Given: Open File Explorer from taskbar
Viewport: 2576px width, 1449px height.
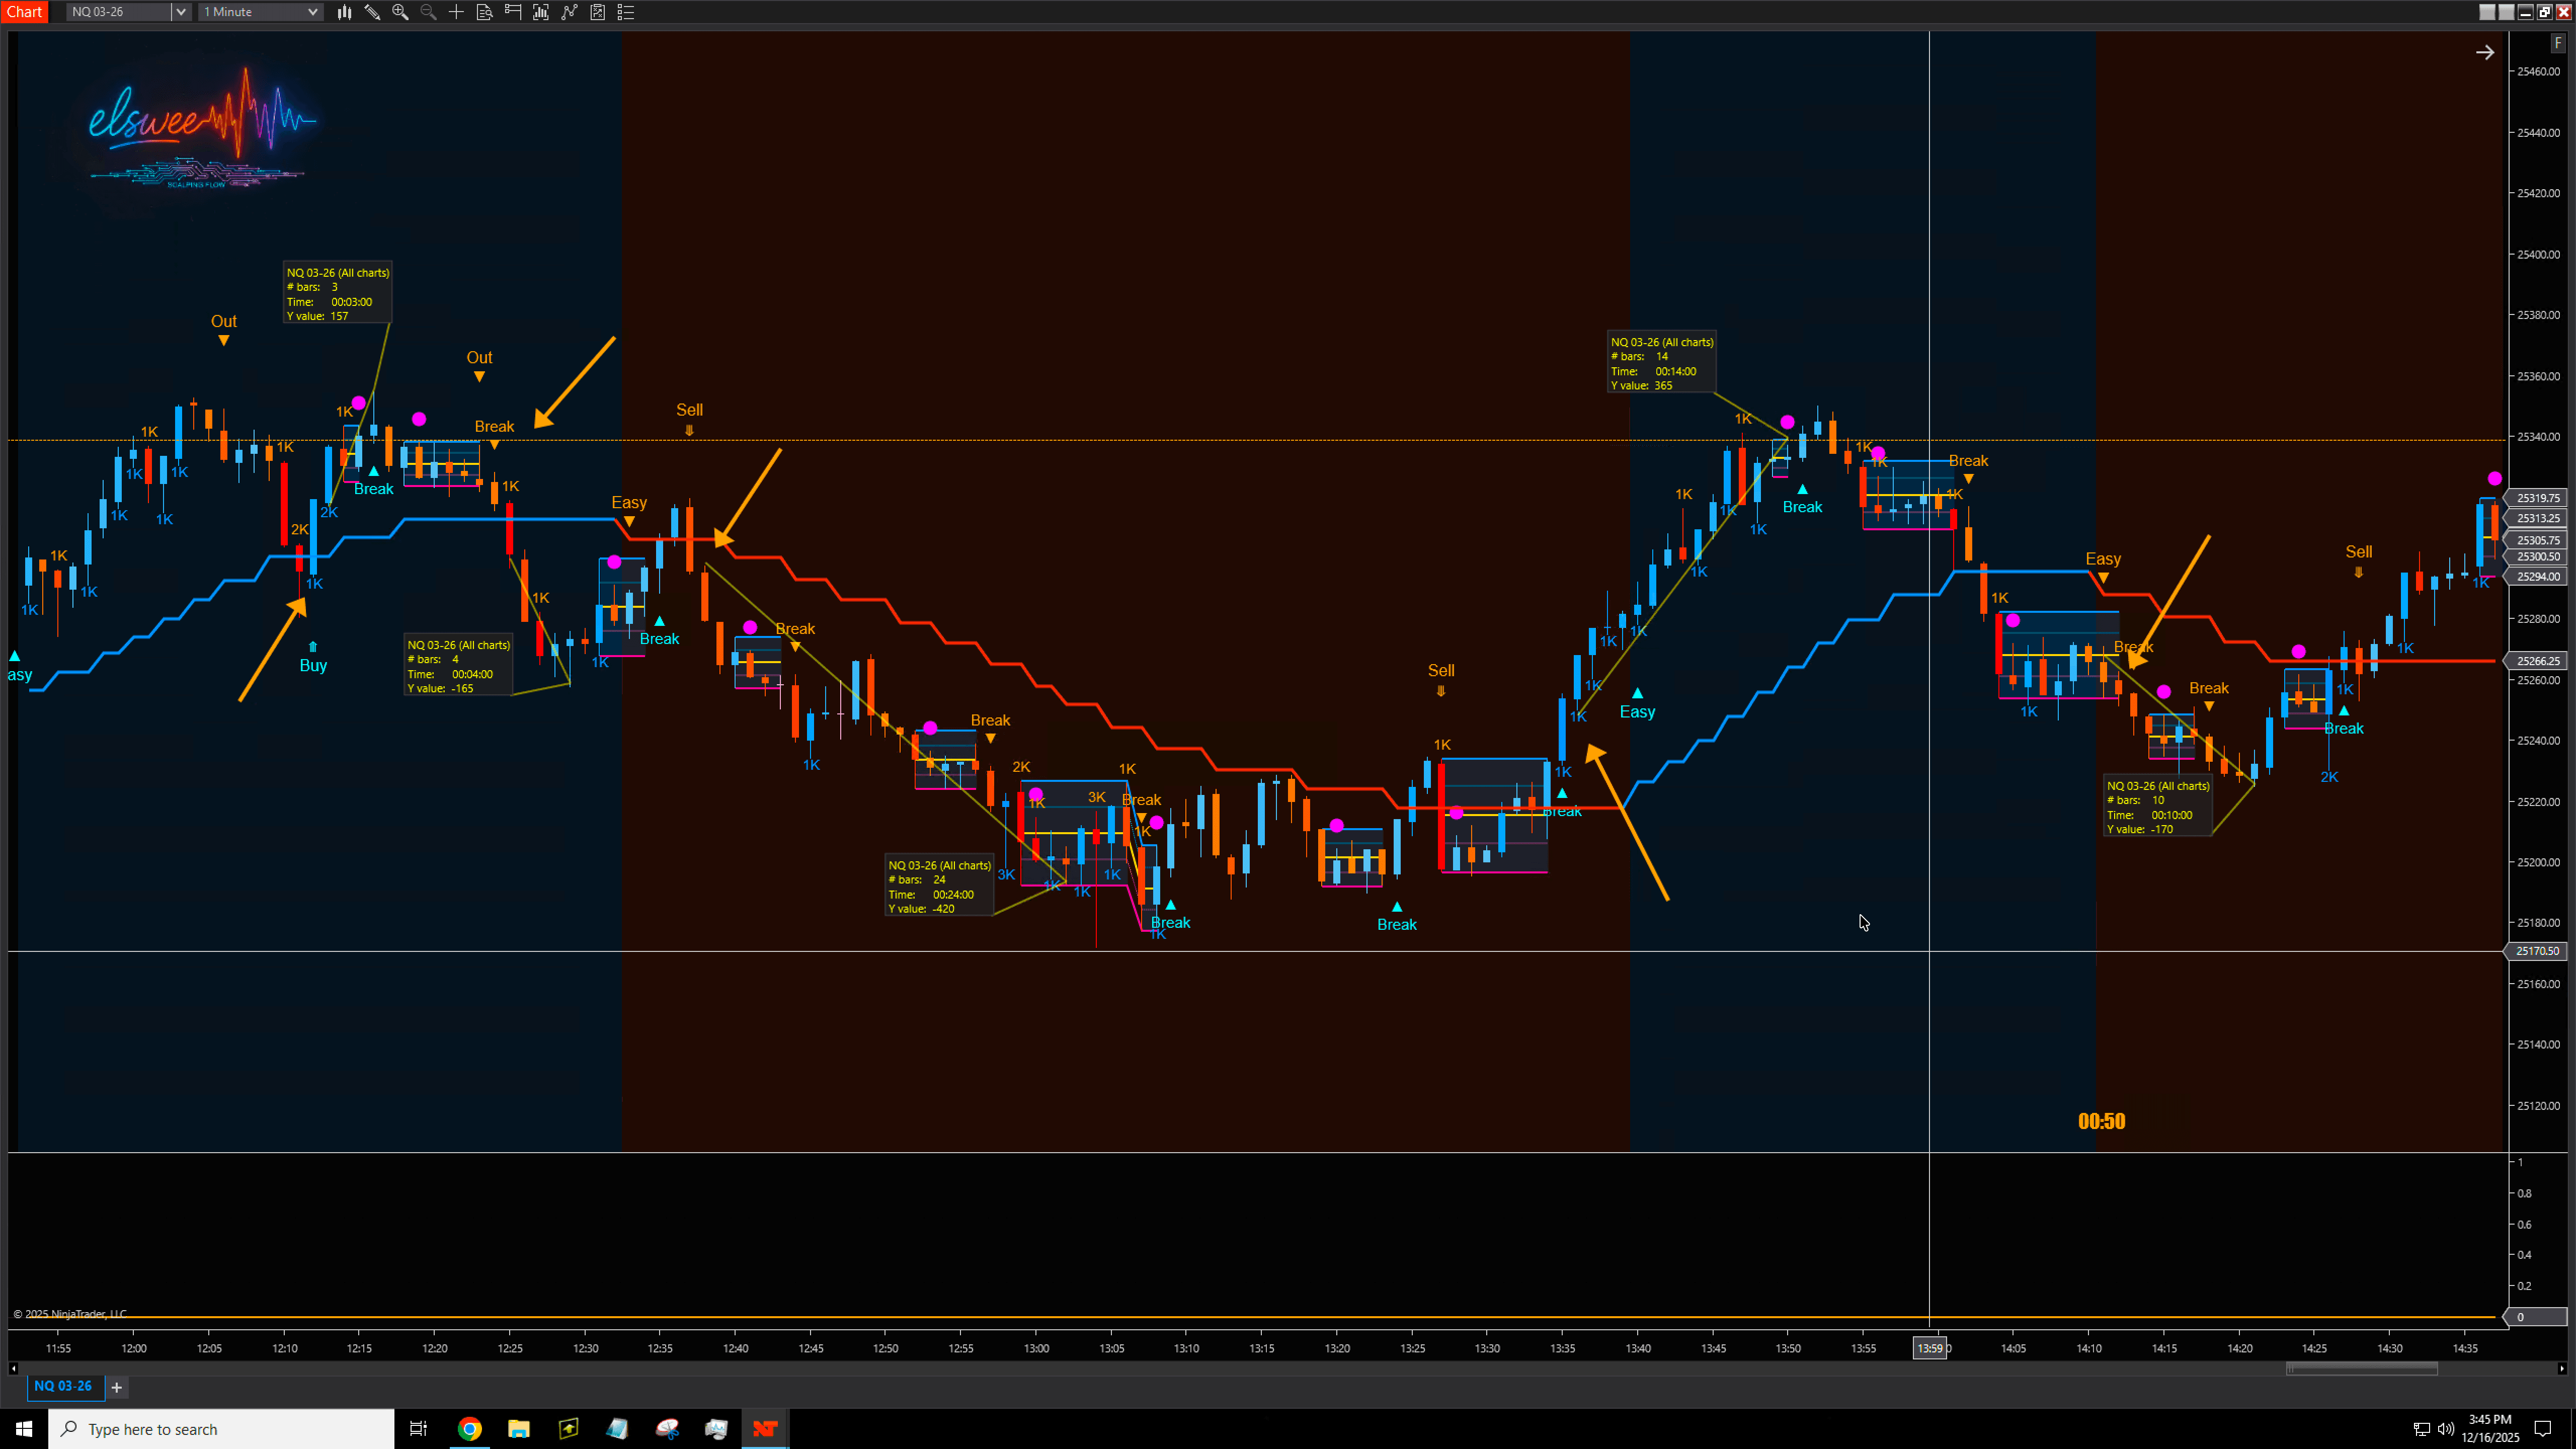Looking at the screenshot, I should pyautogui.click(x=518, y=1429).
